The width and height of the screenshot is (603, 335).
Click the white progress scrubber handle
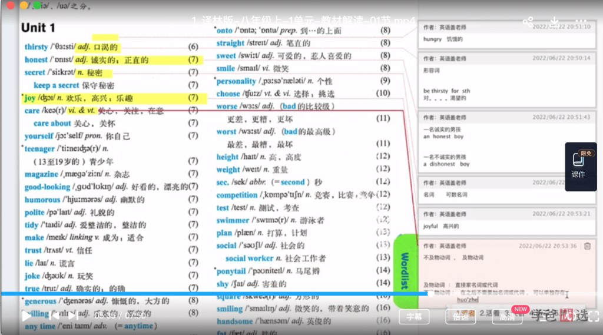(x=430, y=294)
